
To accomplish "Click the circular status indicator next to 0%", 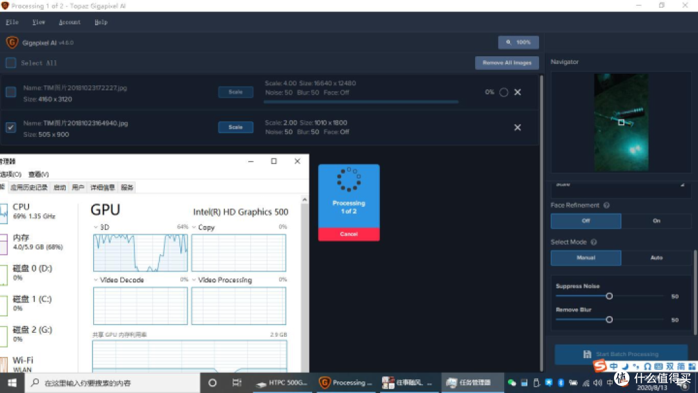I will [x=503, y=92].
